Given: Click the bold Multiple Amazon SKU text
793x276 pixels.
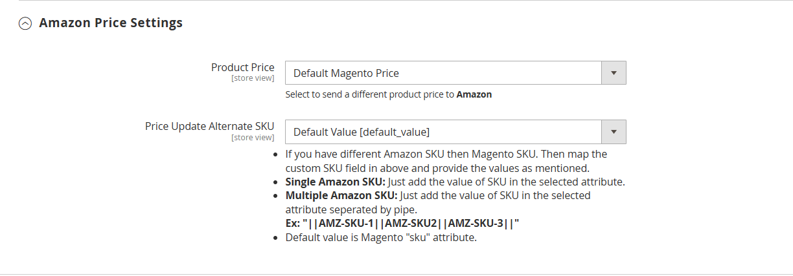Looking at the screenshot, I should pos(342,195).
